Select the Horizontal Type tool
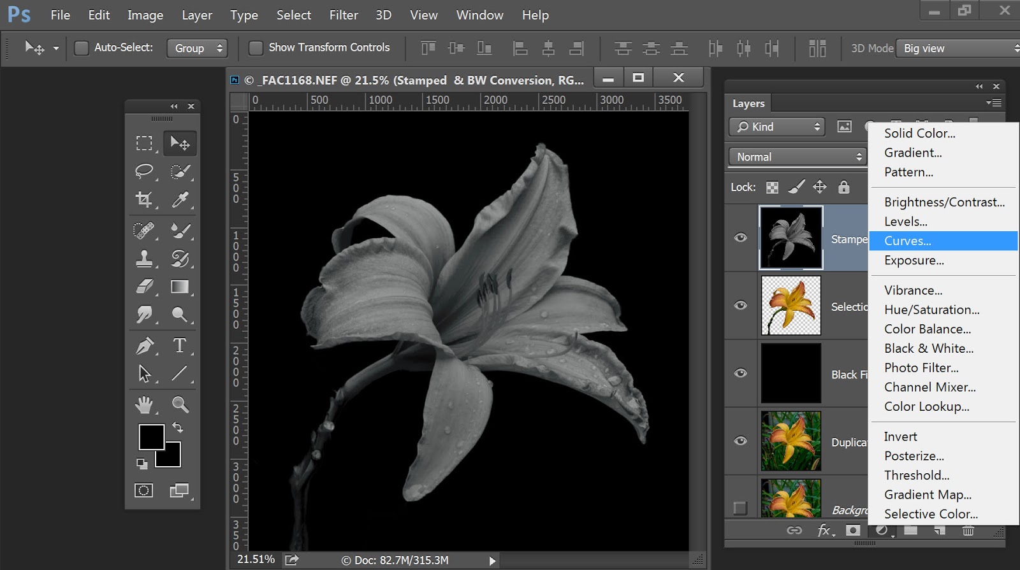The height and width of the screenshot is (570, 1020). (x=180, y=346)
